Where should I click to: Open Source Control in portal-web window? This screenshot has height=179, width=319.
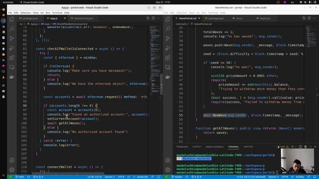pos(12,38)
